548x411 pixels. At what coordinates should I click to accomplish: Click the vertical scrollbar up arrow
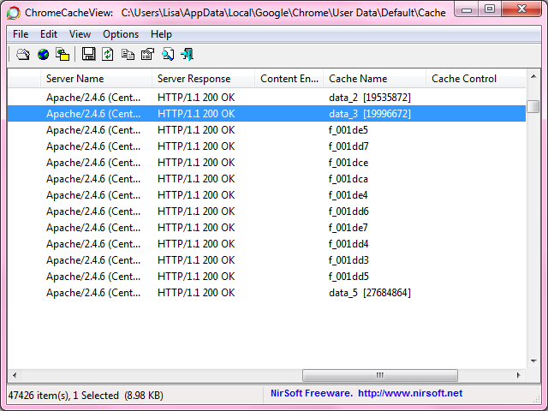coord(533,76)
